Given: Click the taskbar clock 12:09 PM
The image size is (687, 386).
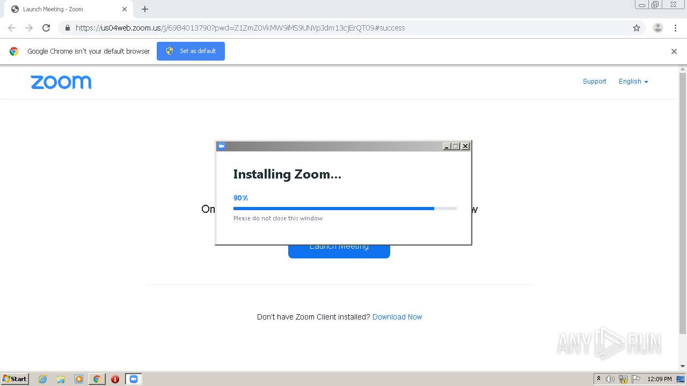Looking at the screenshot, I should (660, 379).
